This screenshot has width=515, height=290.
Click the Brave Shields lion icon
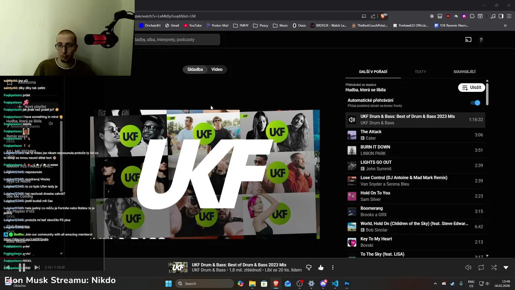(x=383, y=16)
